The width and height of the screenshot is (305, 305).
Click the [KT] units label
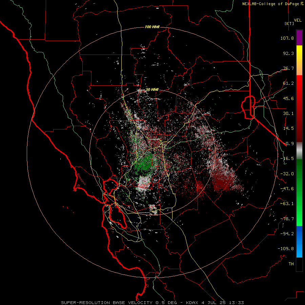tap(289, 23)
